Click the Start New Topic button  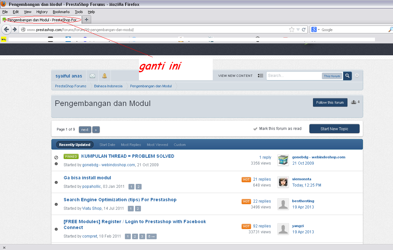pos(334,129)
